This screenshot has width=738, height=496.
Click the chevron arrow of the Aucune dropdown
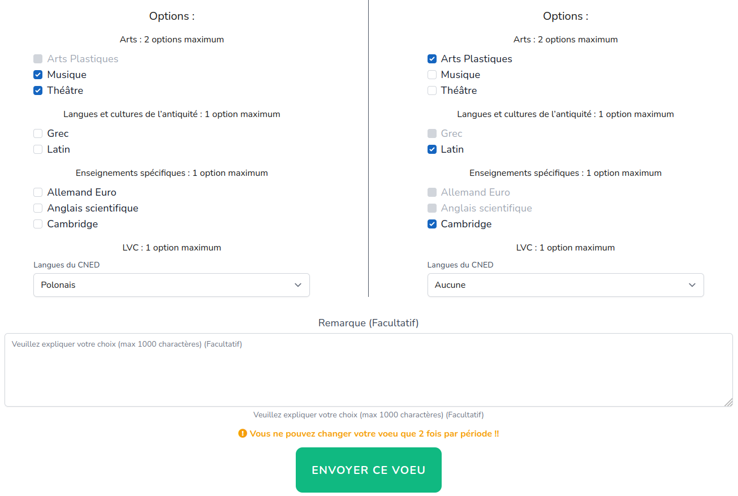tap(692, 285)
